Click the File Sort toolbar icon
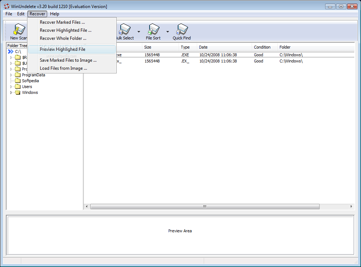361x267 pixels. [x=153, y=30]
